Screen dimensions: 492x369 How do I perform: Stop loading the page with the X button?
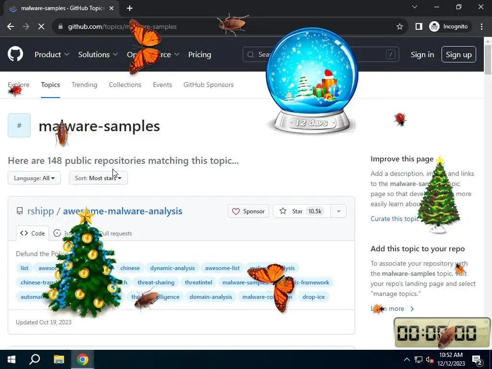41,27
